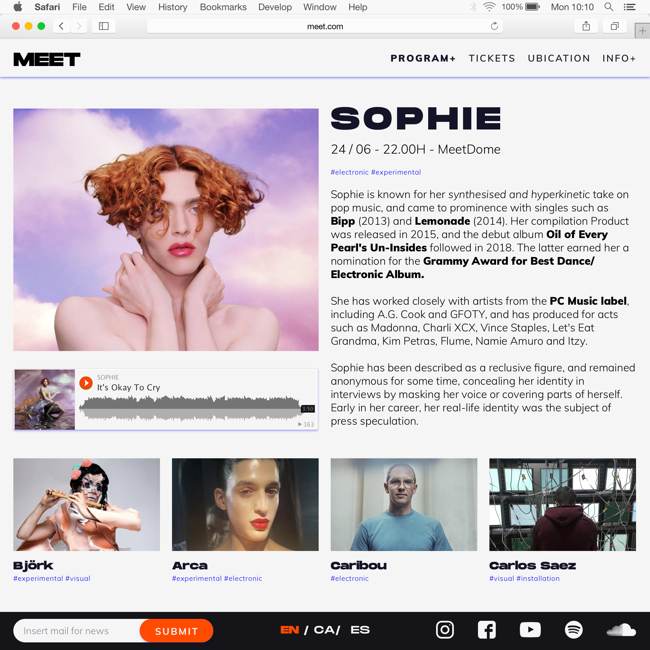Open the History menu

pyautogui.click(x=173, y=7)
